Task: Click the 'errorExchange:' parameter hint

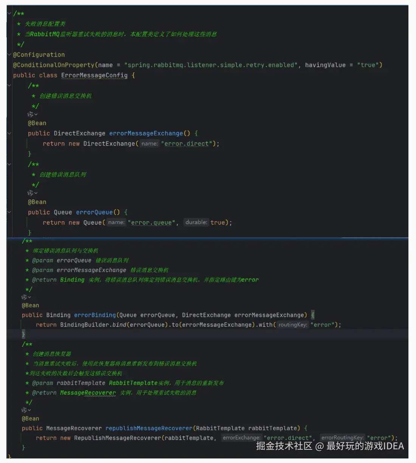Action: (x=241, y=438)
